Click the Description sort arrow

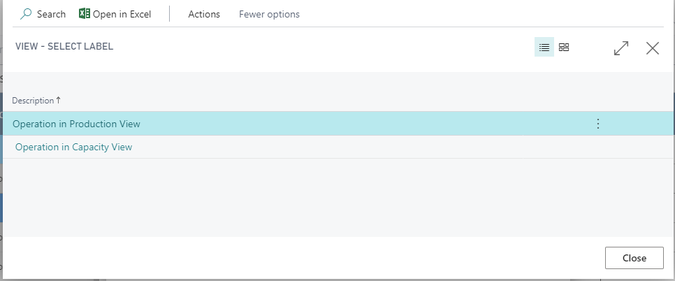point(59,100)
